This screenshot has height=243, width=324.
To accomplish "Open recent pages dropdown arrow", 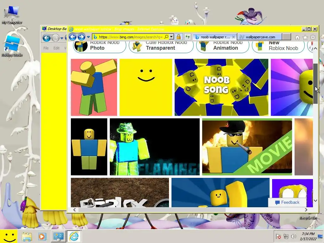I will coord(88,37).
